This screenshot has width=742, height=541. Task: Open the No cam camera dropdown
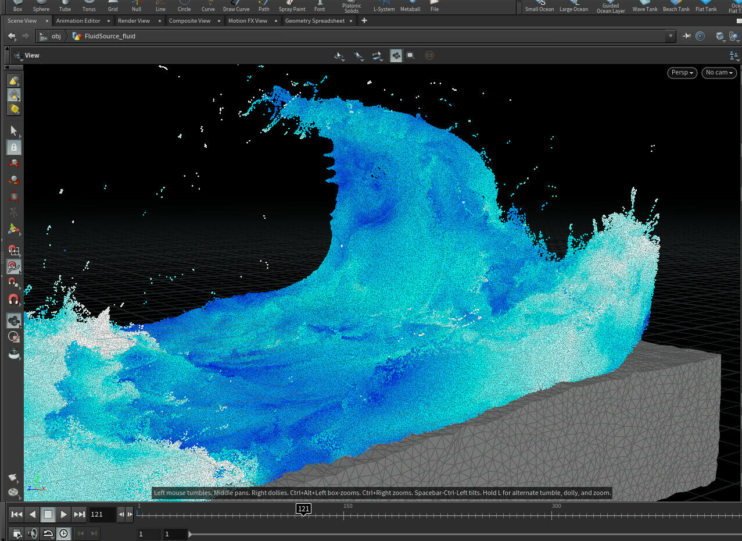click(x=719, y=73)
